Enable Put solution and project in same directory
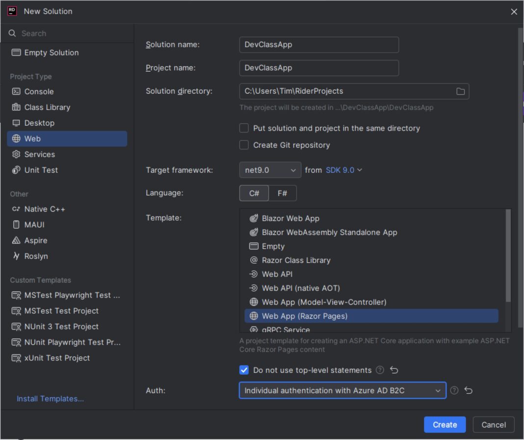Viewport: 524px width, 440px height. pyautogui.click(x=244, y=128)
